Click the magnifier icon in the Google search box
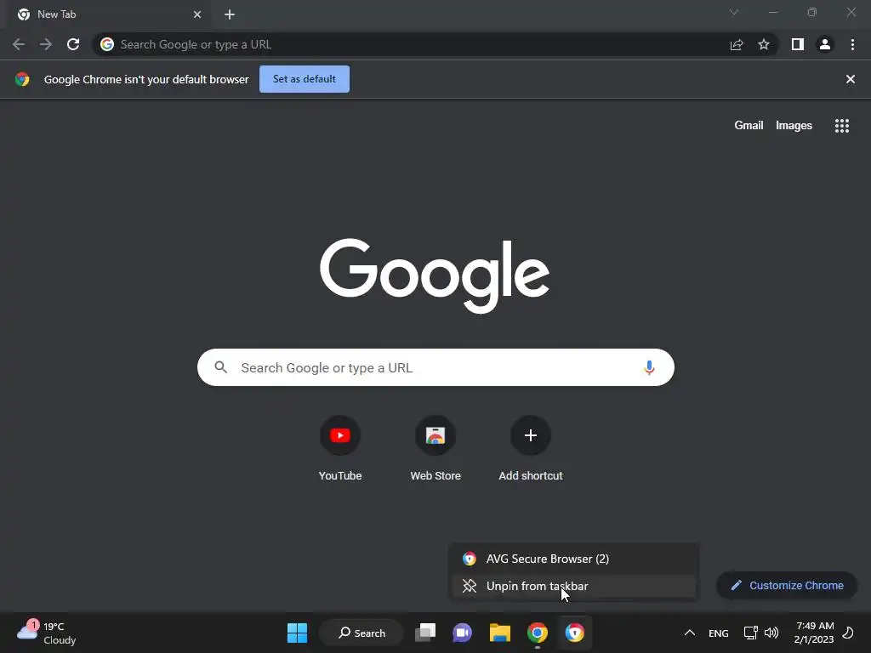The image size is (871, 653). click(221, 367)
